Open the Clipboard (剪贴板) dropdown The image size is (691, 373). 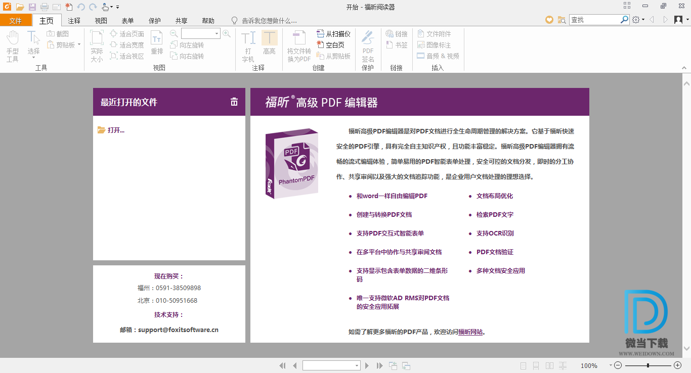pos(79,45)
